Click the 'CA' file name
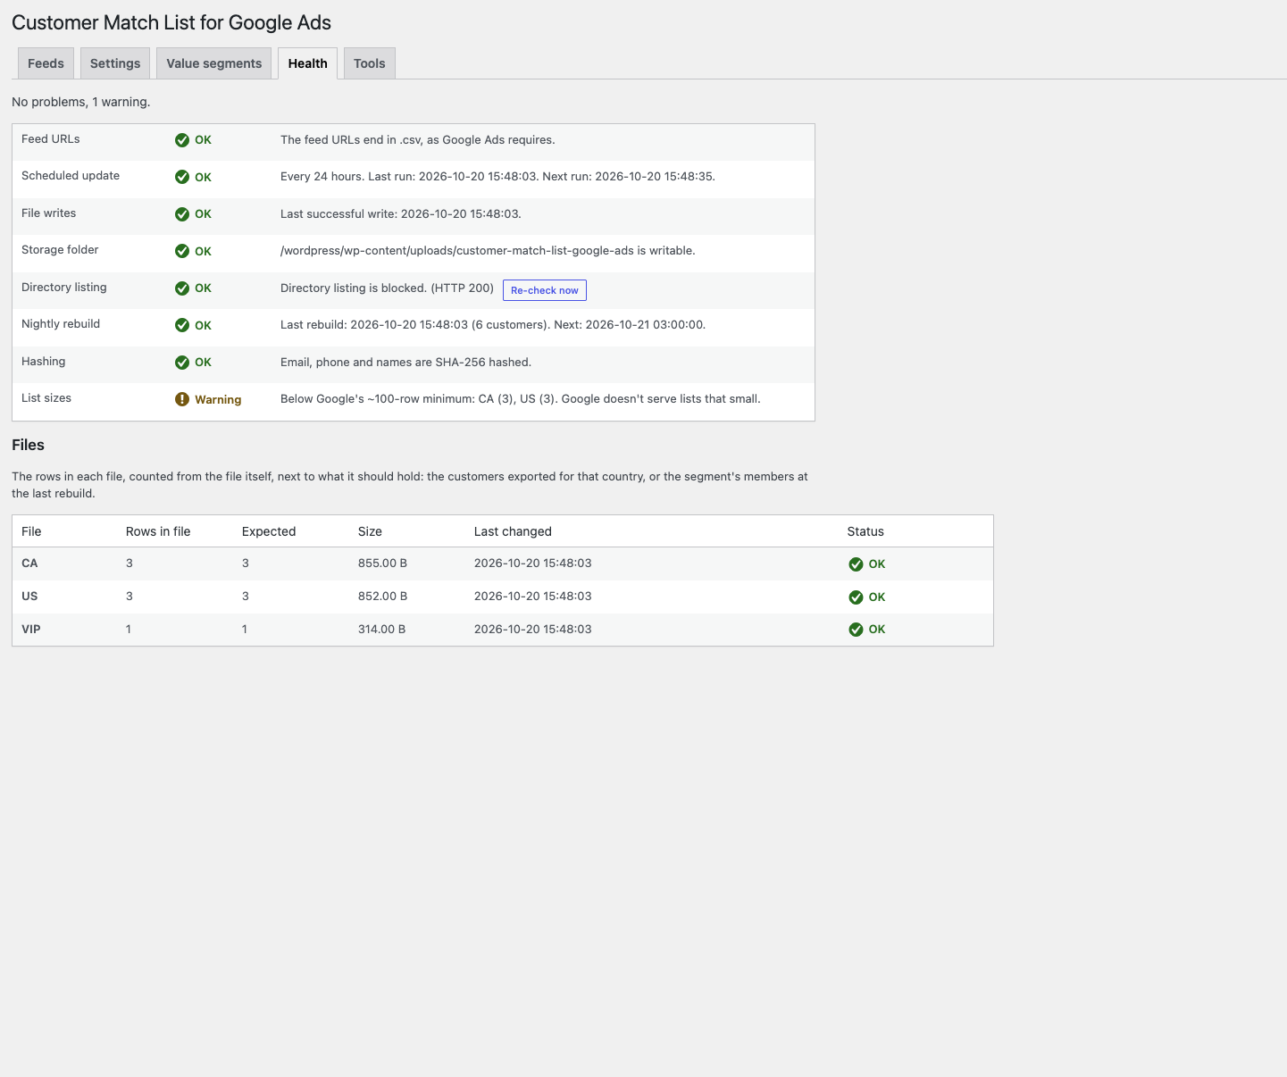The image size is (1287, 1077). [x=29, y=564]
